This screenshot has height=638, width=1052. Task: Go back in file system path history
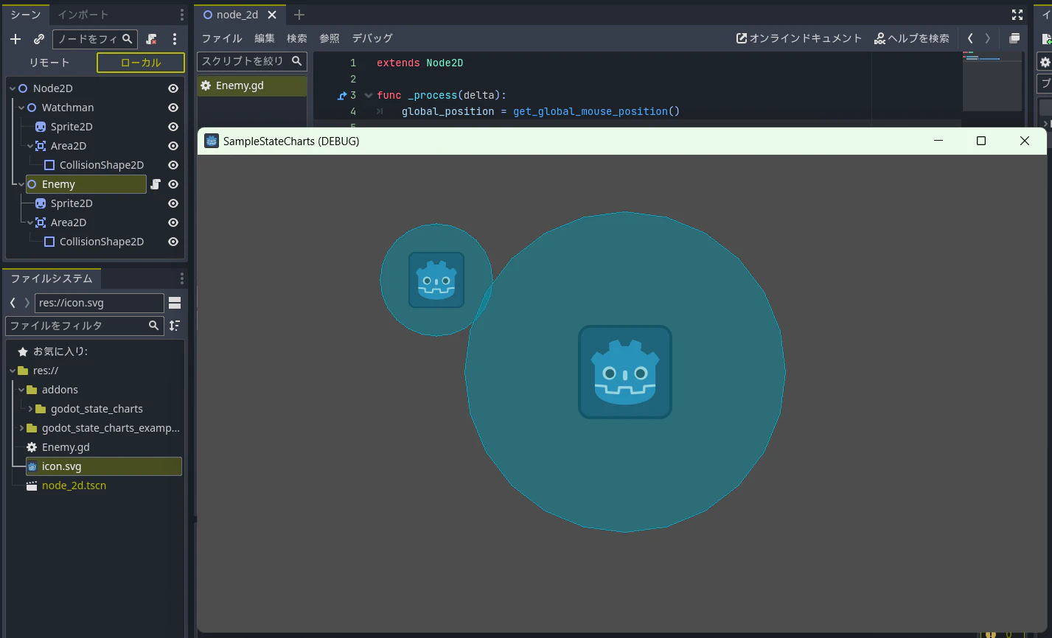(13, 303)
